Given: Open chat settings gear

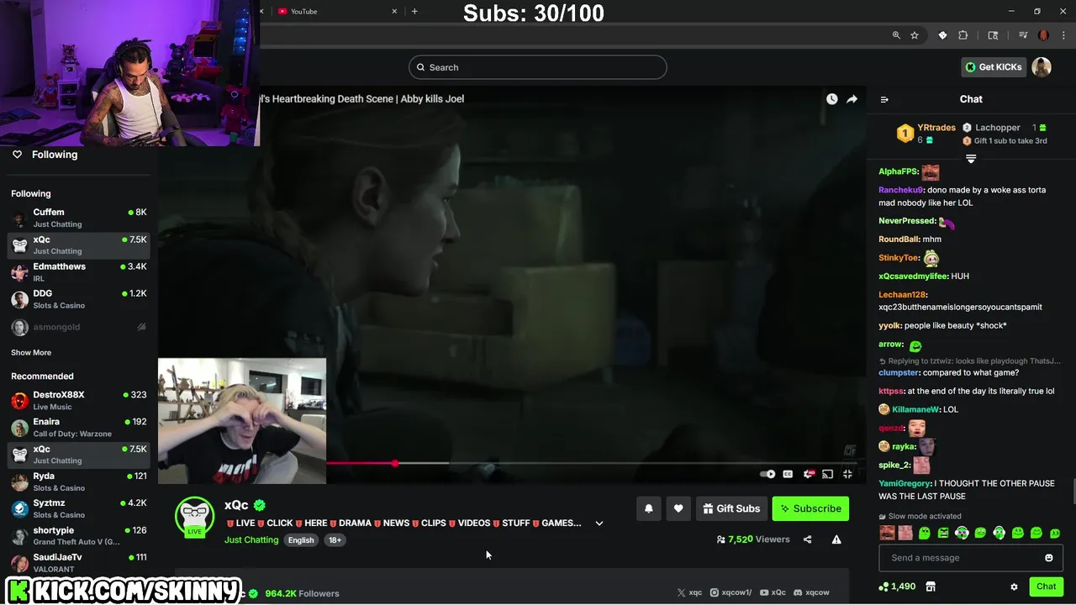Looking at the screenshot, I should 1014,587.
